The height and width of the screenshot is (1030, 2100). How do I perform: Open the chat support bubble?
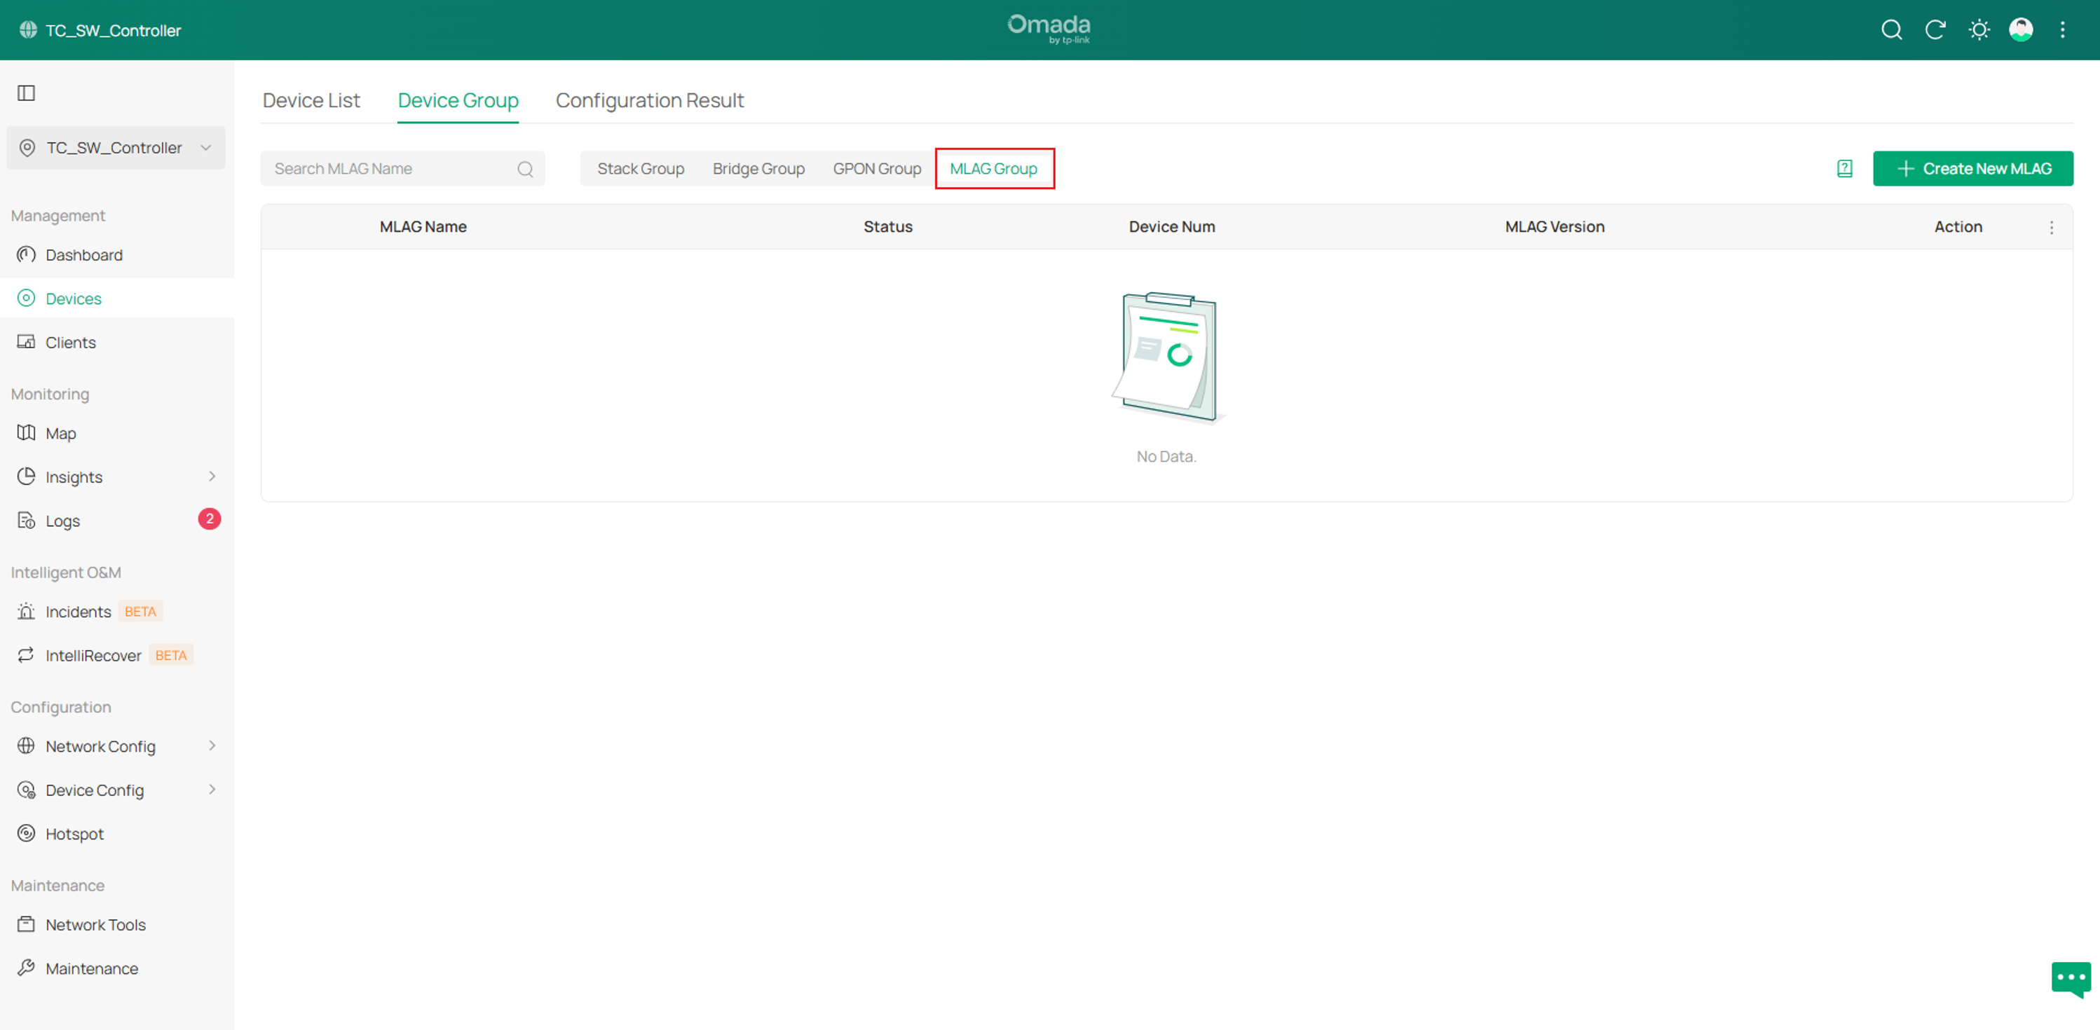tap(2071, 979)
